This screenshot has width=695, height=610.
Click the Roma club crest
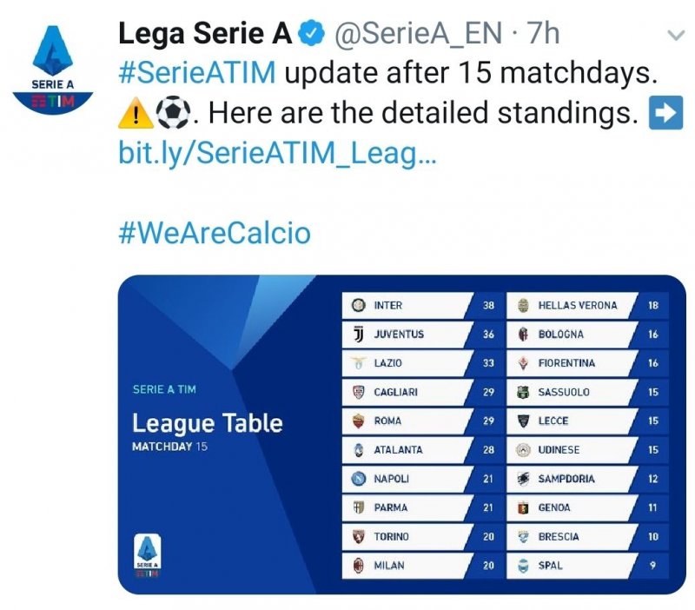point(358,421)
